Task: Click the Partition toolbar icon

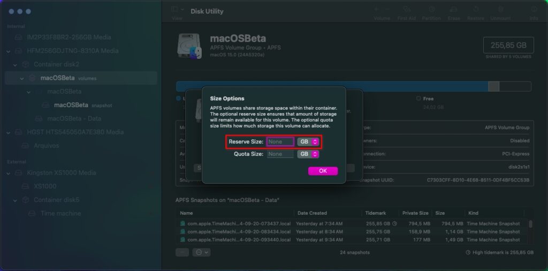Action: [x=432, y=10]
